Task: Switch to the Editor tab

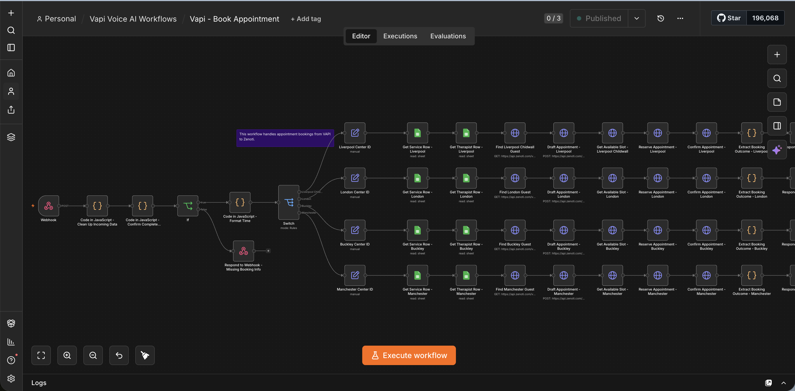Action: pyautogui.click(x=361, y=36)
